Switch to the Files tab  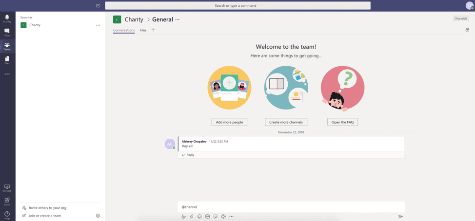tap(143, 30)
